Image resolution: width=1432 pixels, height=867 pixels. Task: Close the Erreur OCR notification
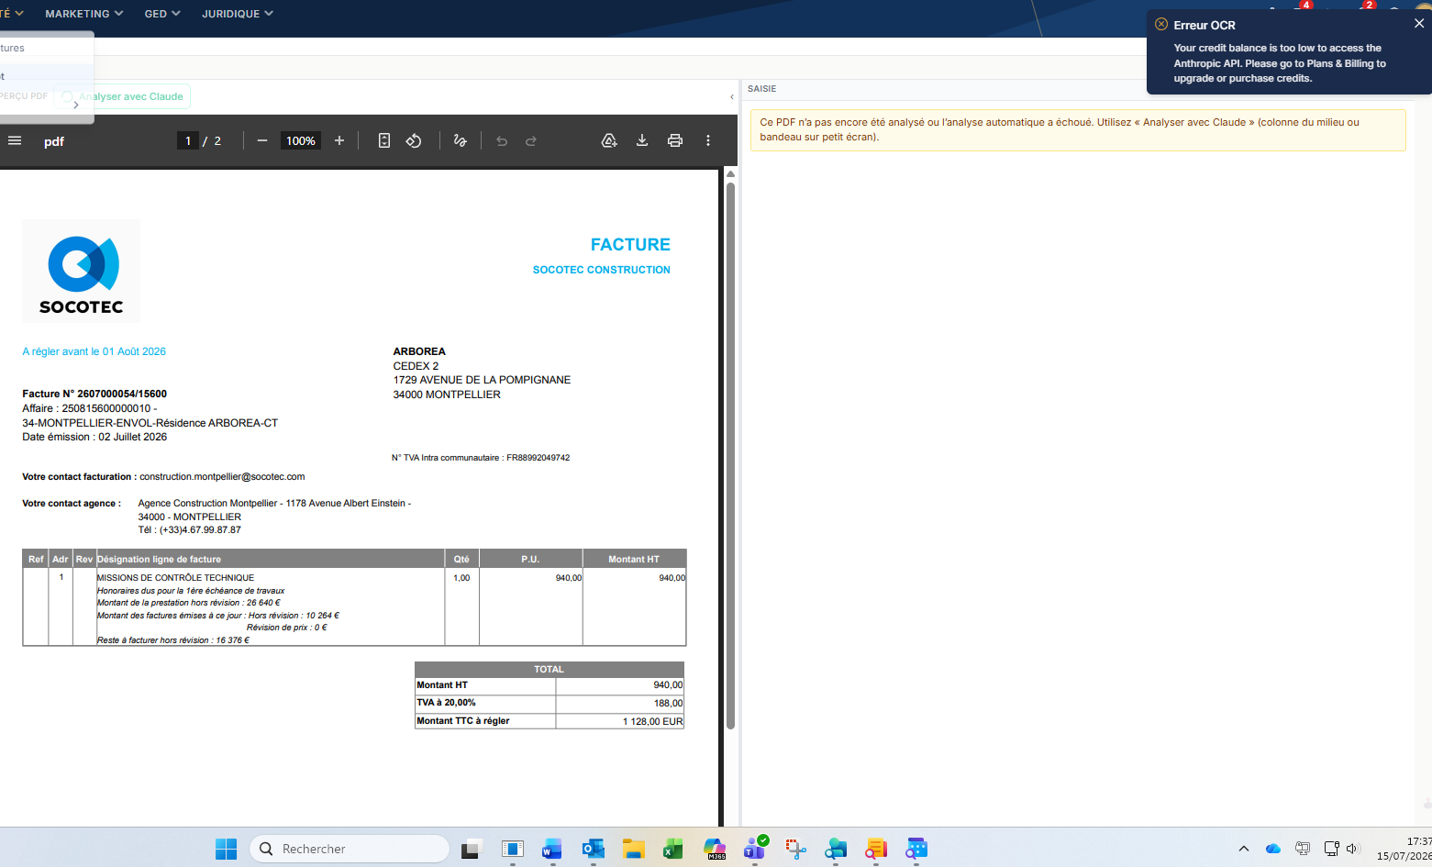coord(1419,24)
